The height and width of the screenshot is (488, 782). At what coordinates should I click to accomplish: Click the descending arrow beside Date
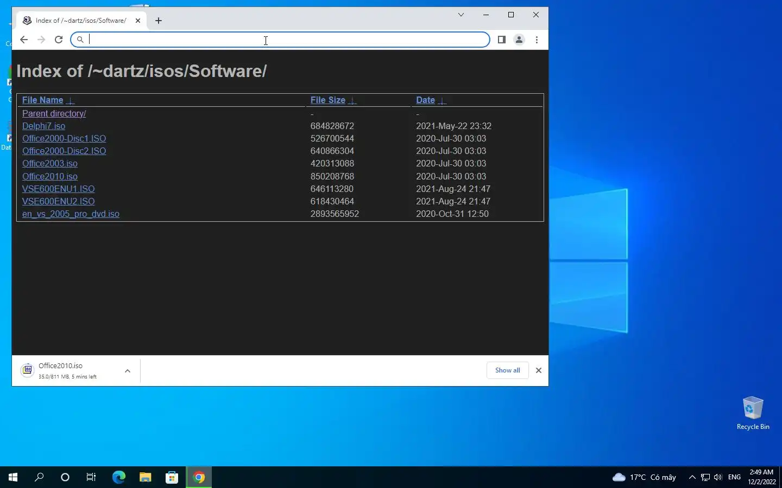coord(442,100)
